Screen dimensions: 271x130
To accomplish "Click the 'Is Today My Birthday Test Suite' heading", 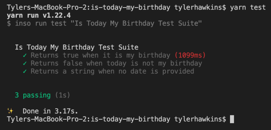I will [77, 48].
